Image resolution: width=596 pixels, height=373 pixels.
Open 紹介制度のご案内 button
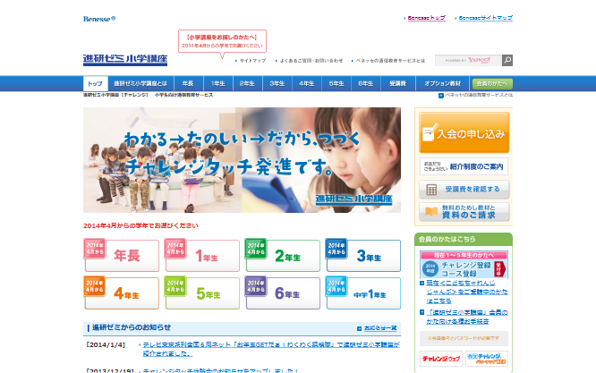[x=464, y=166]
